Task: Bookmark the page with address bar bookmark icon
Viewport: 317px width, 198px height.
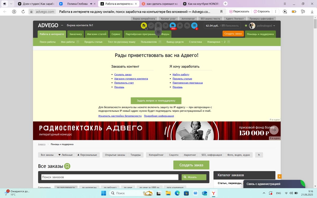Action: click(221, 12)
